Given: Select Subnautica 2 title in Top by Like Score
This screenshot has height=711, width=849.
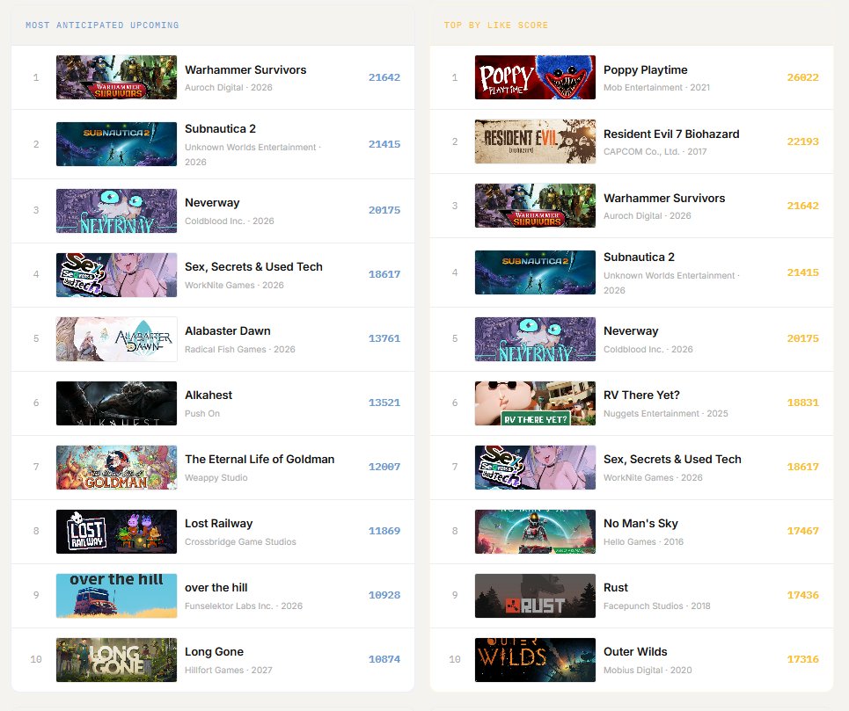Looking at the screenshot, I should (639, 257).
